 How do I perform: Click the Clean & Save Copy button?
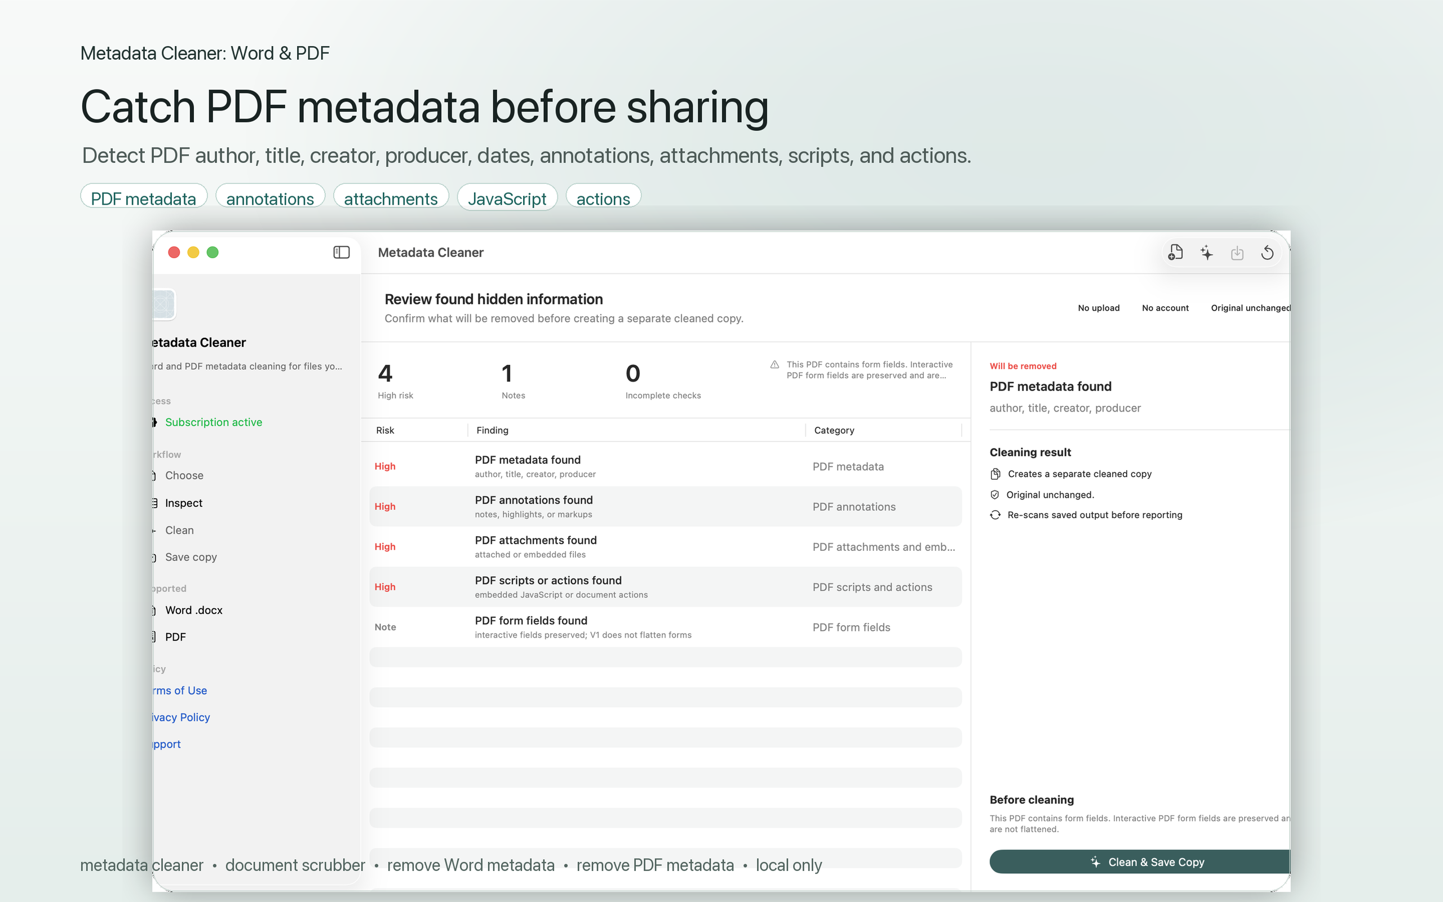click(x=1140, y=861)
